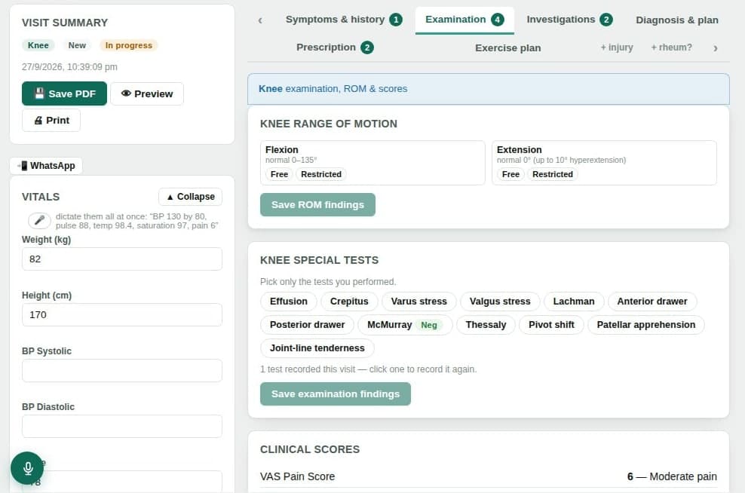The height and width of the screenshot is (493, 745).
Task: Click the Weight (kg) input field
Action: [x=121, y=259]
